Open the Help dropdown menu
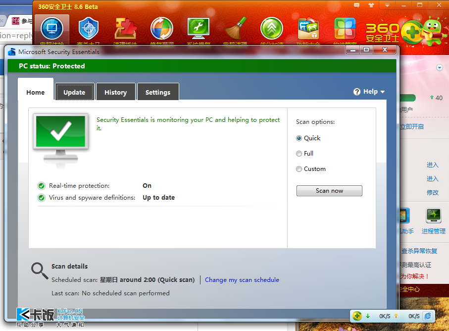 pyautogui.click(x=369, y=92)
